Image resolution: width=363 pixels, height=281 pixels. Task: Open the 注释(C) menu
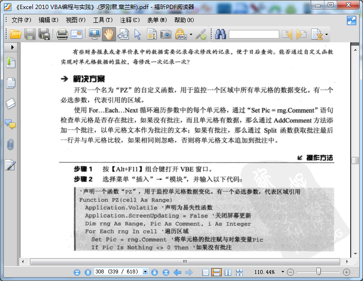coord(129,20)
